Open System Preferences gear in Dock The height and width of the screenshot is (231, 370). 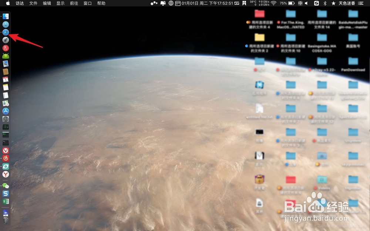click(x=6, y=119)
